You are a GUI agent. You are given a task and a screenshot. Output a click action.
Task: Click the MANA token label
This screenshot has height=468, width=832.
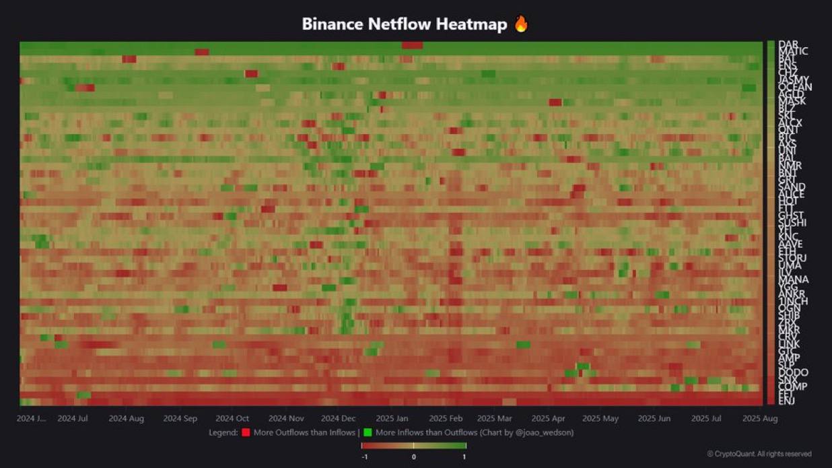click(x=794, y=279)
